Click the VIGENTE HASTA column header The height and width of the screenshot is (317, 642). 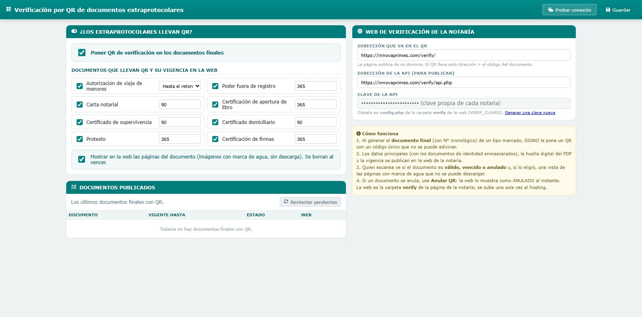click(x=167, y=215)
